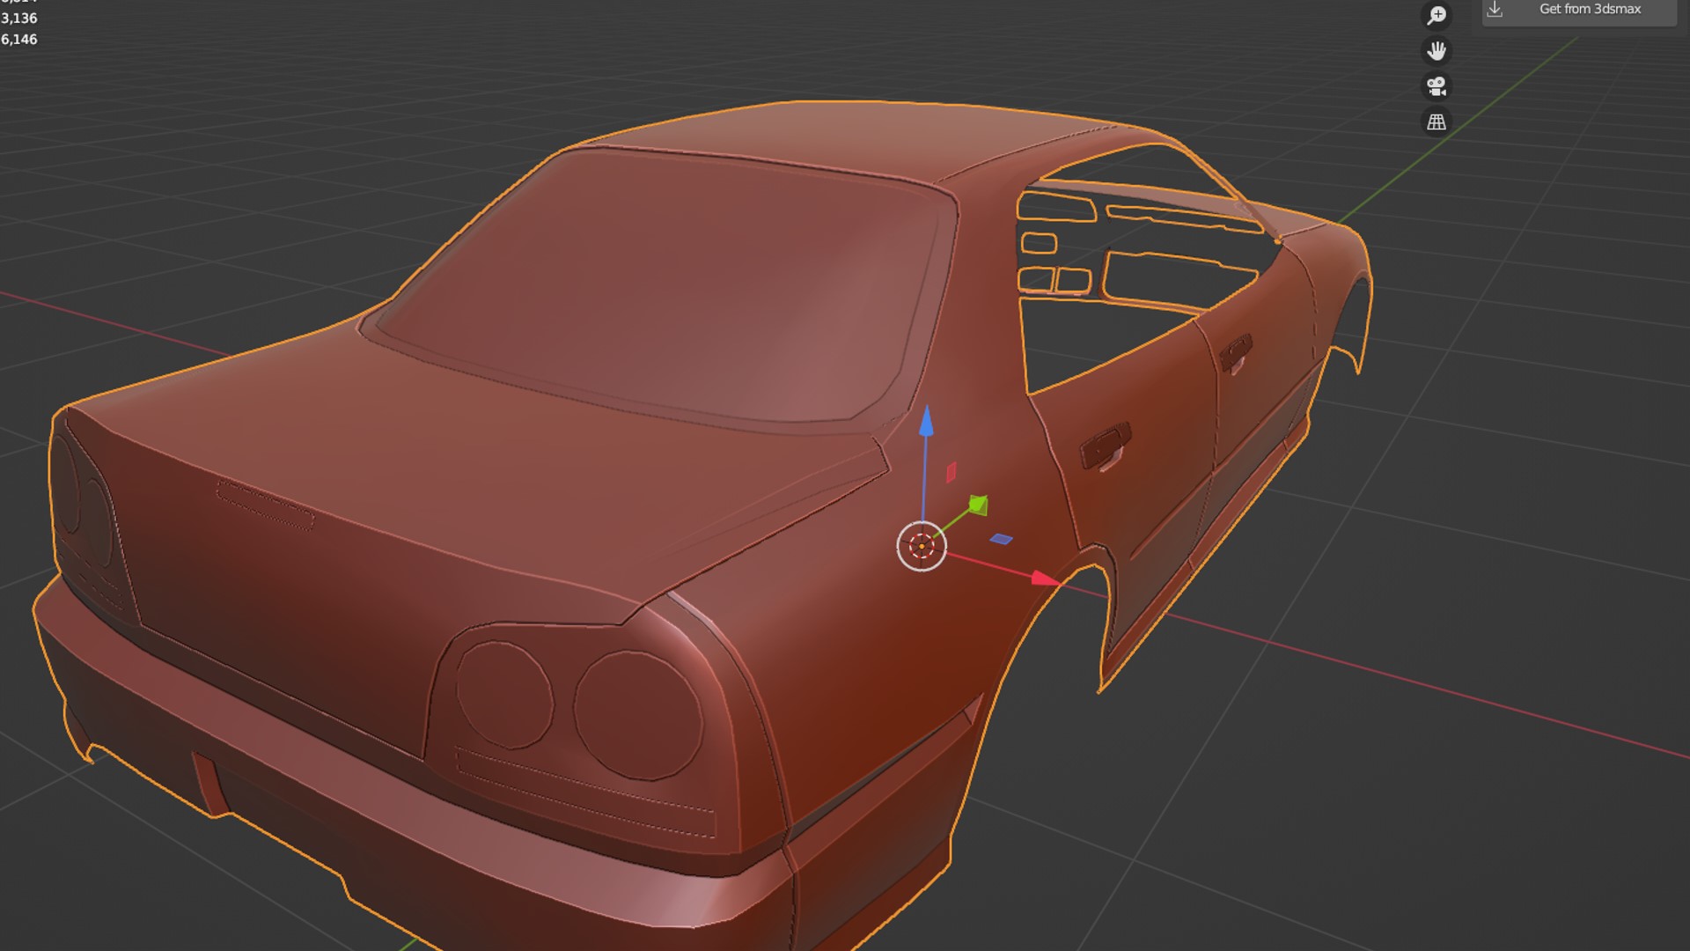The width and height of the screenshot is (1690, 951).
Task: Click the green Y-axis gizmo handle
Action: click(978, 505)
